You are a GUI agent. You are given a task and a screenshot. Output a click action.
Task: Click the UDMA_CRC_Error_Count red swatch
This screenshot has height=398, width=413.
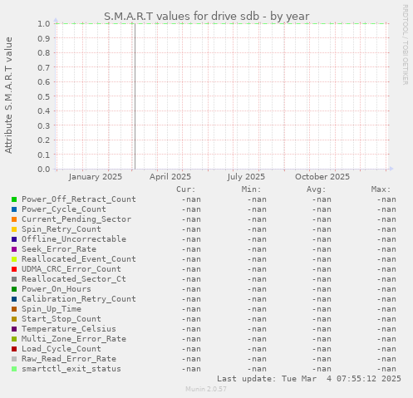point(14,269)
